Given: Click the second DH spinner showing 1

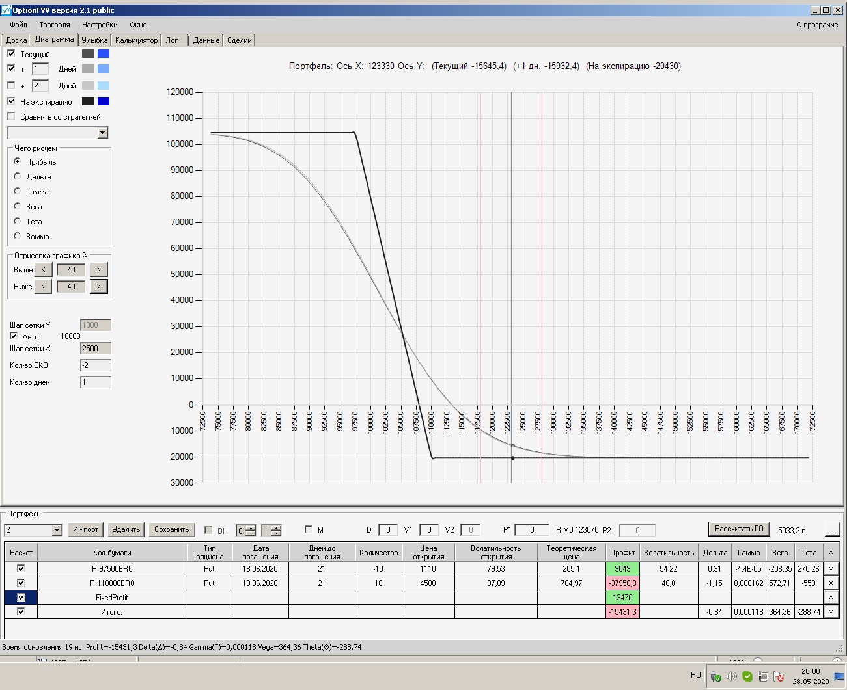Looking at the screenshot, I should coord(271,530).
